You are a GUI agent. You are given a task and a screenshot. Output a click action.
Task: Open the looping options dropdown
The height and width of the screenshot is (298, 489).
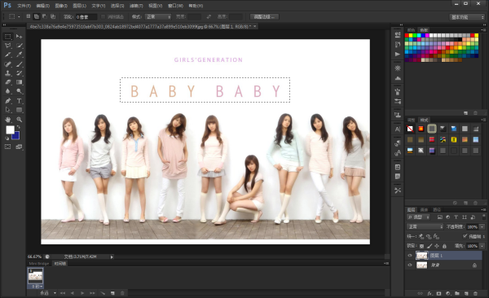(x=48, y=293)
